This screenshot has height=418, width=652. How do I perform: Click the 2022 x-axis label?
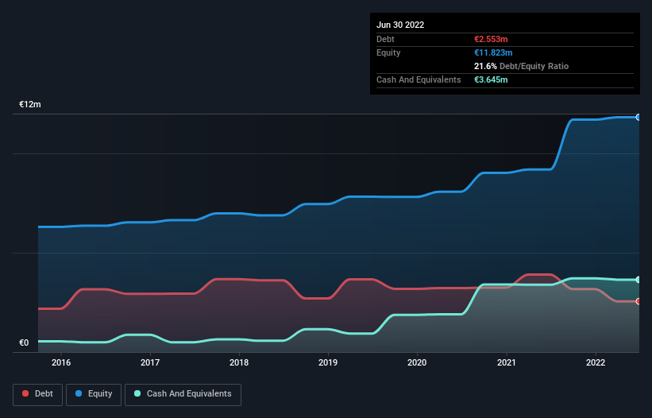point(596,362)
